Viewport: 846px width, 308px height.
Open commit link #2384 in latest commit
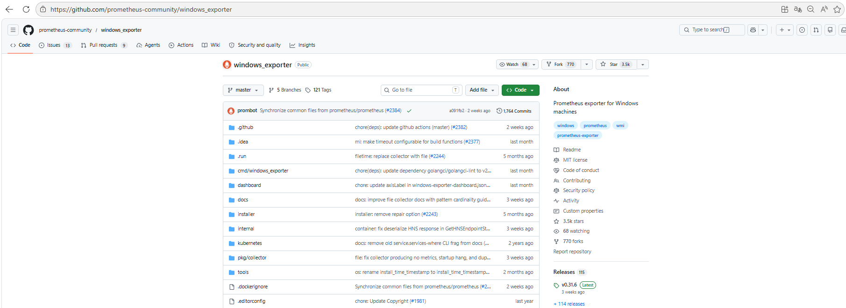click(x=393, y=111)
